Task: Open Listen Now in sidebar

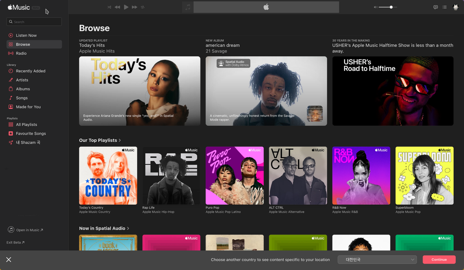Action: tap(34, 35)
